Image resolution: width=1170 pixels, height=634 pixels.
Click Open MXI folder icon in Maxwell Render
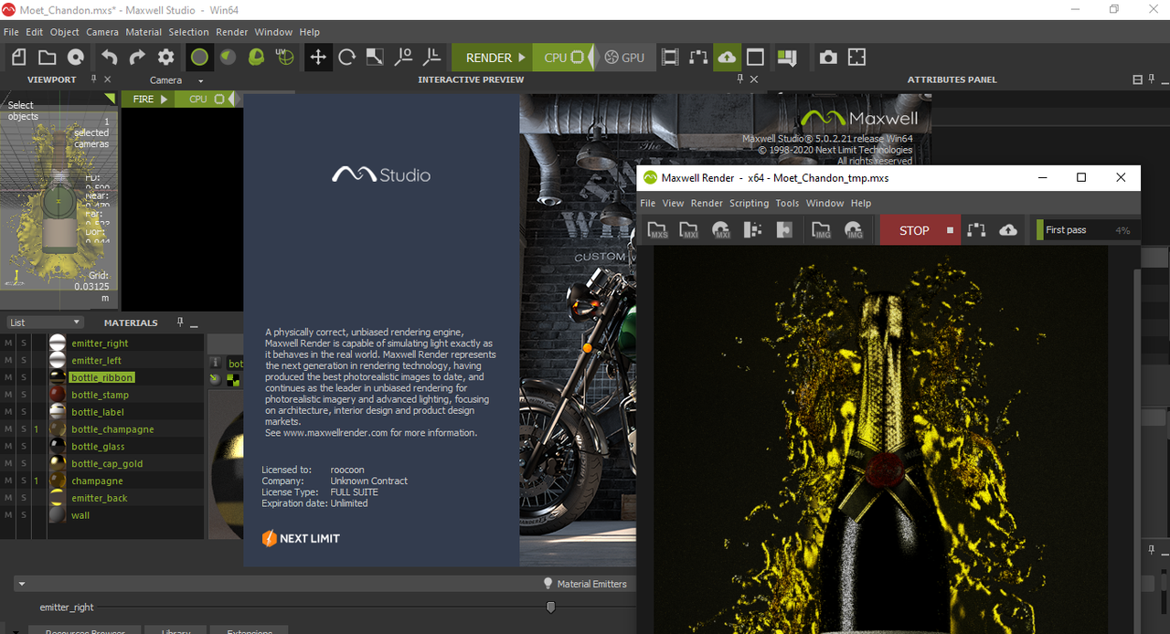pyautogui.click(x=688, y=230)
